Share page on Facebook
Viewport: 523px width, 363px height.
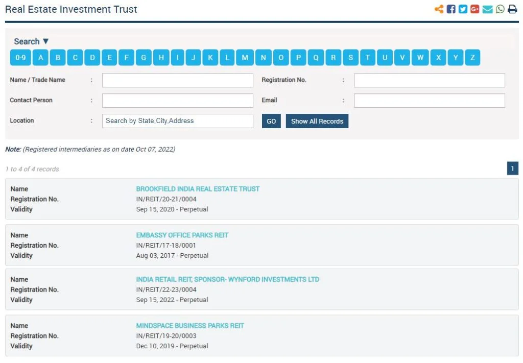click(451, 9)
